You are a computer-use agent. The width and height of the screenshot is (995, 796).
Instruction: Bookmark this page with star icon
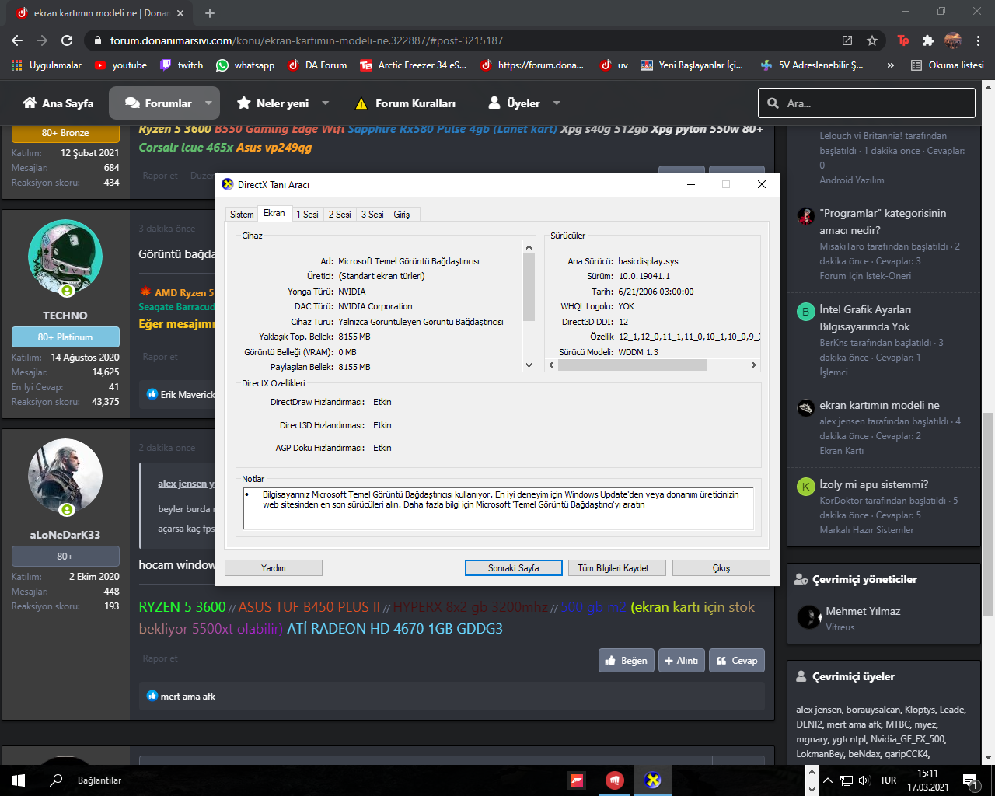click(872, 40)
